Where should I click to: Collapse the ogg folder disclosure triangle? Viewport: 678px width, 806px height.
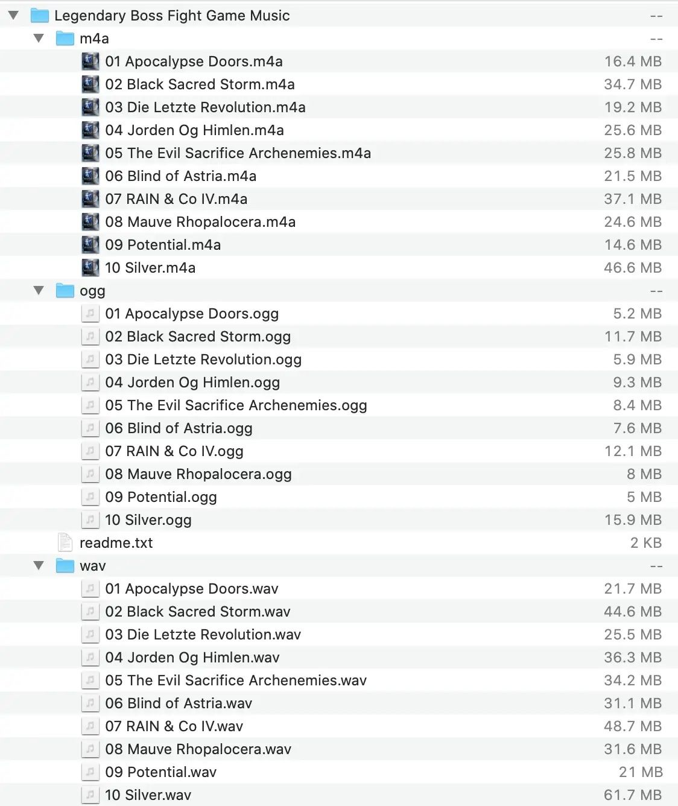(39, 290)
